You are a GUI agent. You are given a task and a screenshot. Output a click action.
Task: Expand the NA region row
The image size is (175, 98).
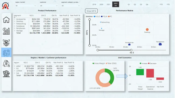click(15, 73)
